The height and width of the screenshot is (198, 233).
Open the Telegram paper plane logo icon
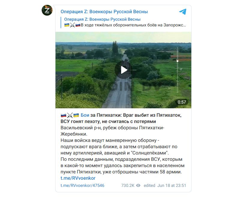[x=183, y=12]
